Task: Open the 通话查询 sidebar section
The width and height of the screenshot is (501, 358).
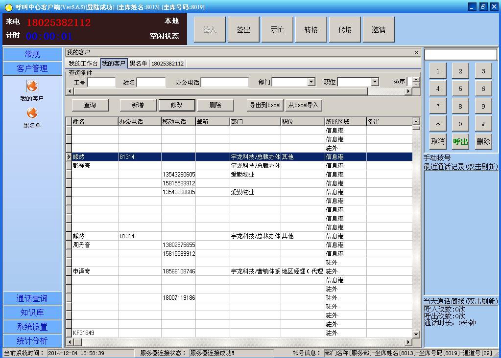Action: point(32,298)
